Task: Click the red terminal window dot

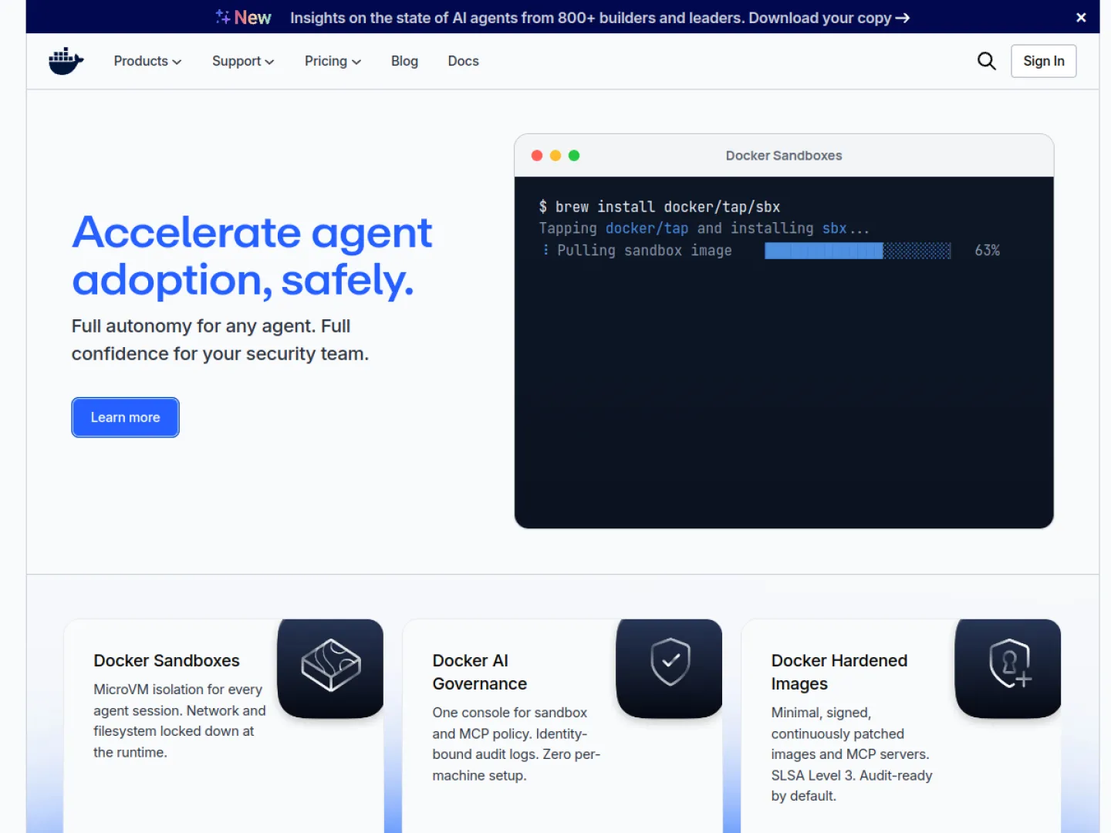Action: coord(537,156)
